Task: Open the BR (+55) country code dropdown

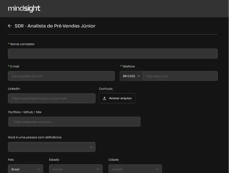Action: coord(131,76)
